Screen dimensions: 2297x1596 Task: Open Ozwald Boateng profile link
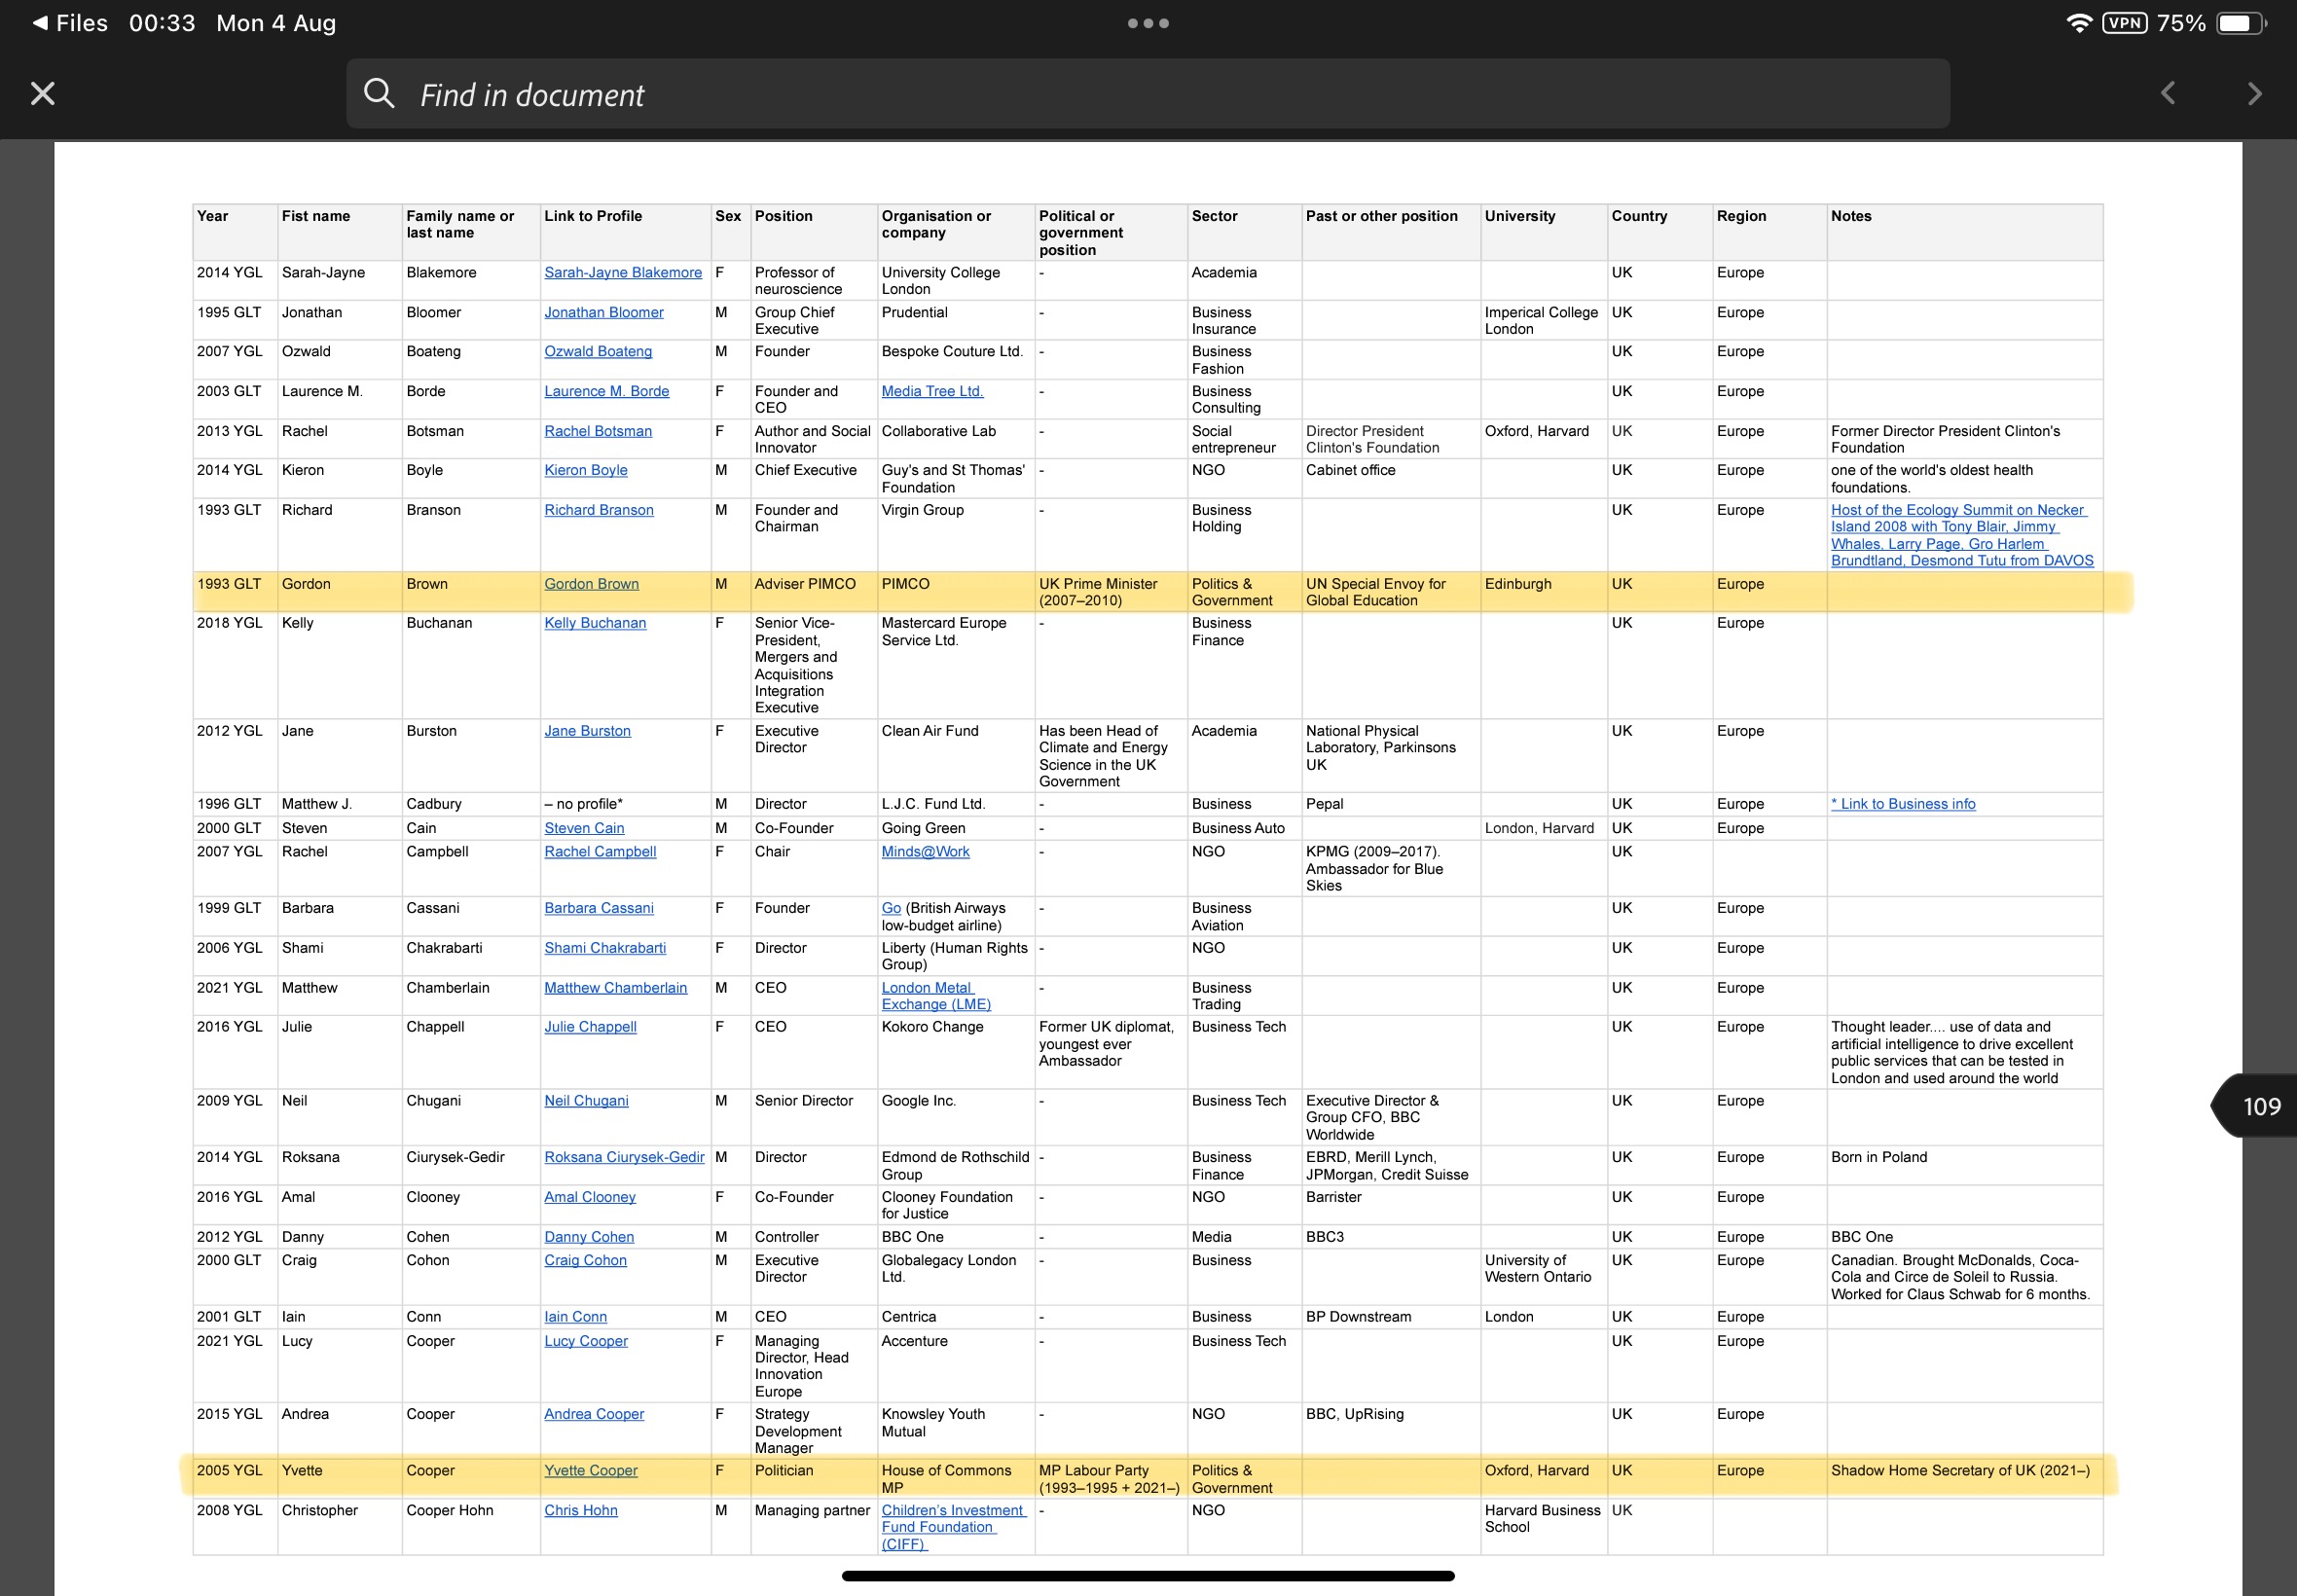(598, 351)
